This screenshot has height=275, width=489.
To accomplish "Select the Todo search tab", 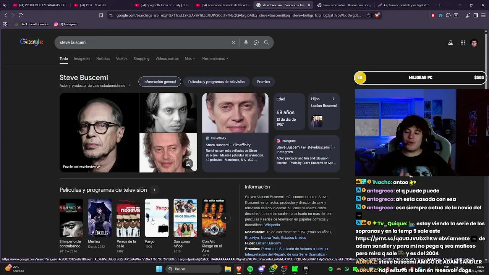I will click(63, 58).
